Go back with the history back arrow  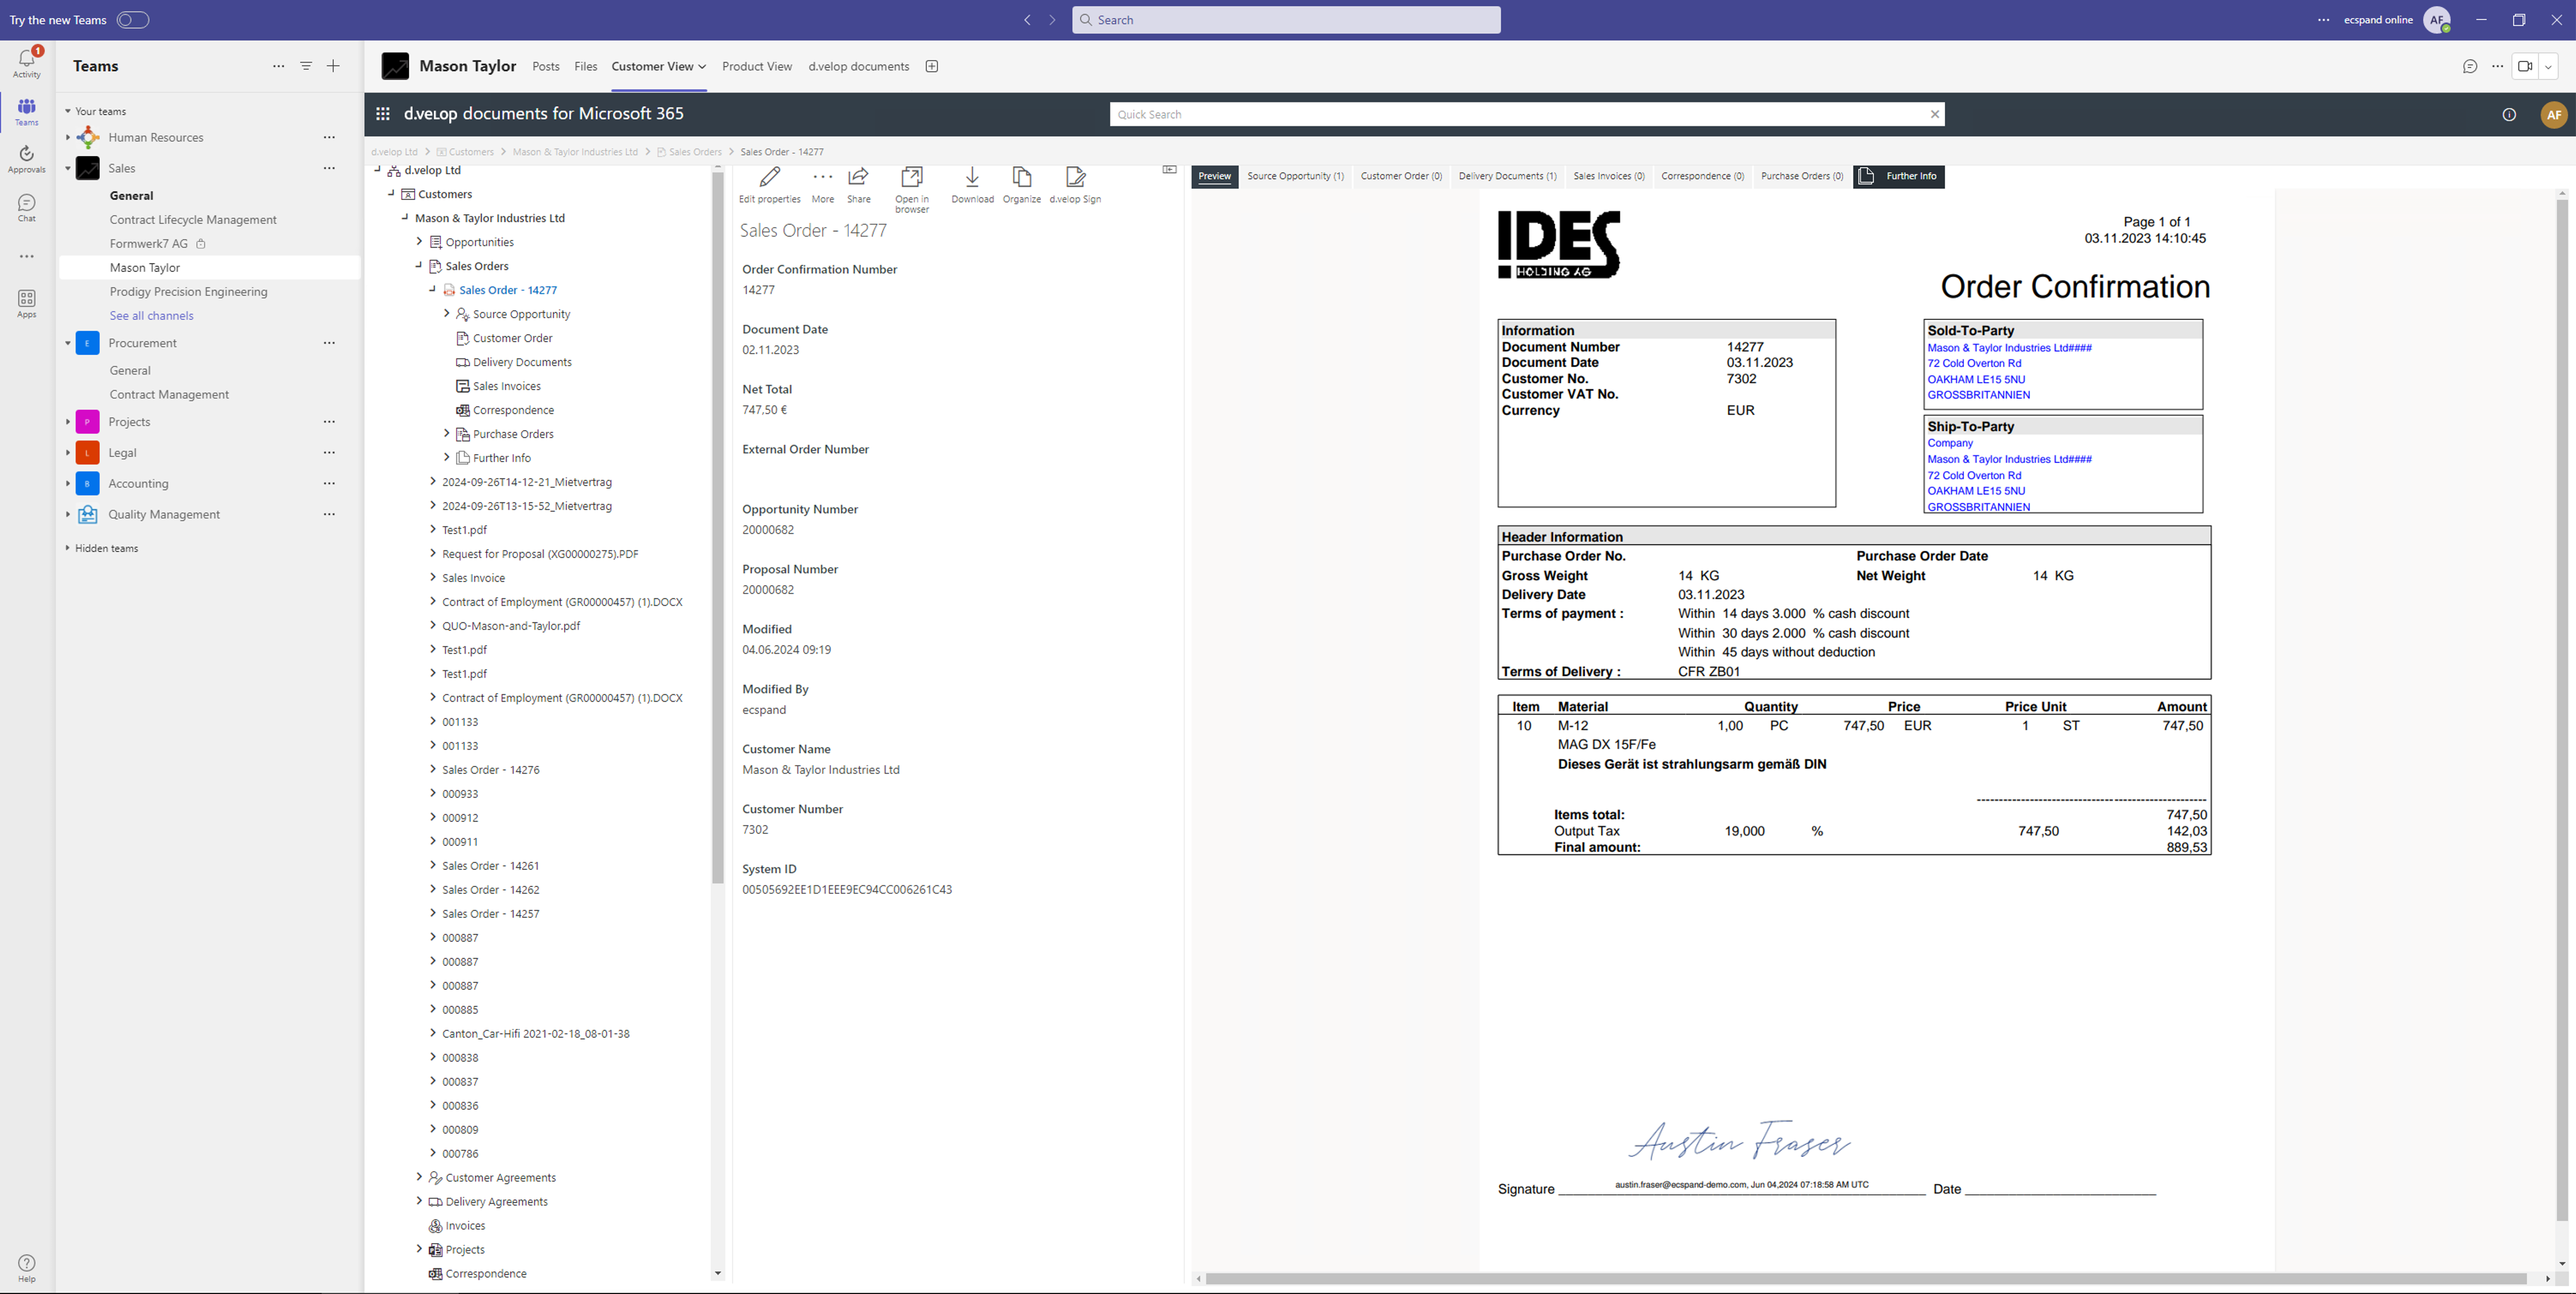1027,20
